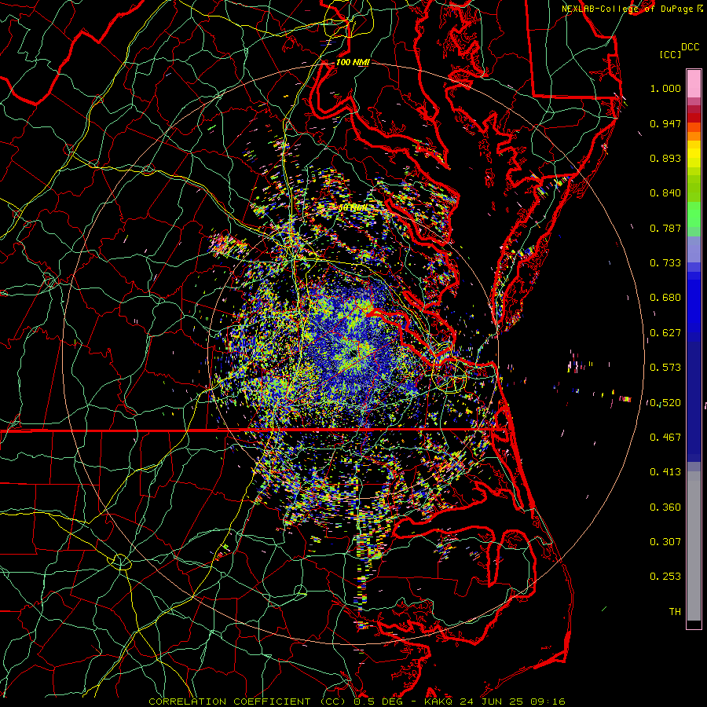The image size is (707, 707).
Task: Select the 0.573 legend value
Action: click(x=665, y=368)
